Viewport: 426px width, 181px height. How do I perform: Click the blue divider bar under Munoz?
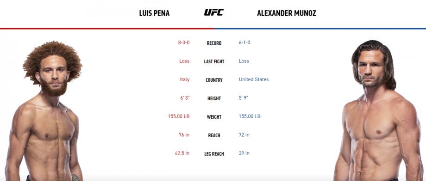tap(320, 29)
